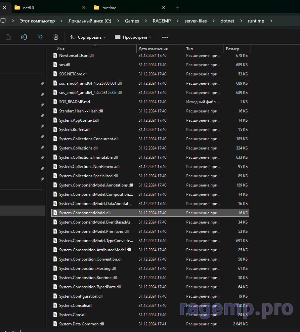300x332 pixels.
Task: Switch to the net6.0 tab
Action: point(46,8)
